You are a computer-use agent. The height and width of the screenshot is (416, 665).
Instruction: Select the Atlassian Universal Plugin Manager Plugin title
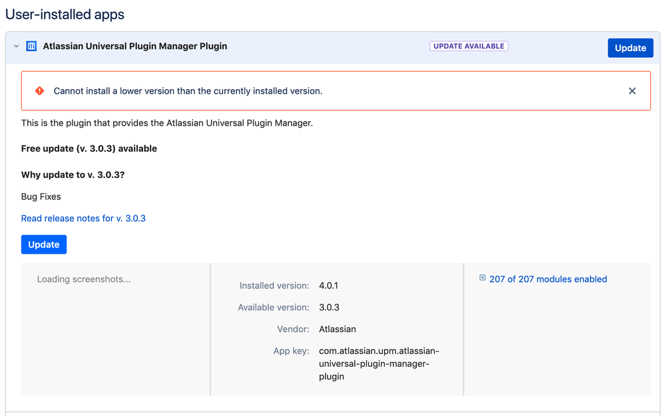(135, 46)
